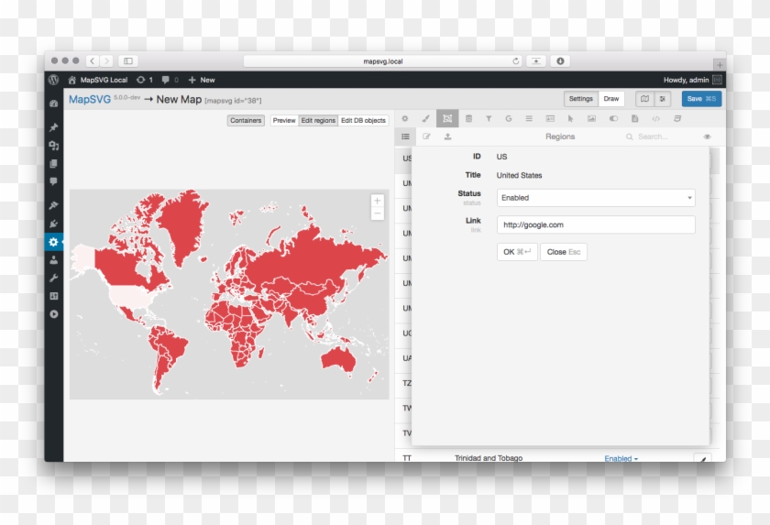Viewport: 770px width, 525px height.
Task: Click the toggle switch icon in toolbar
Action: click(613, 118)
